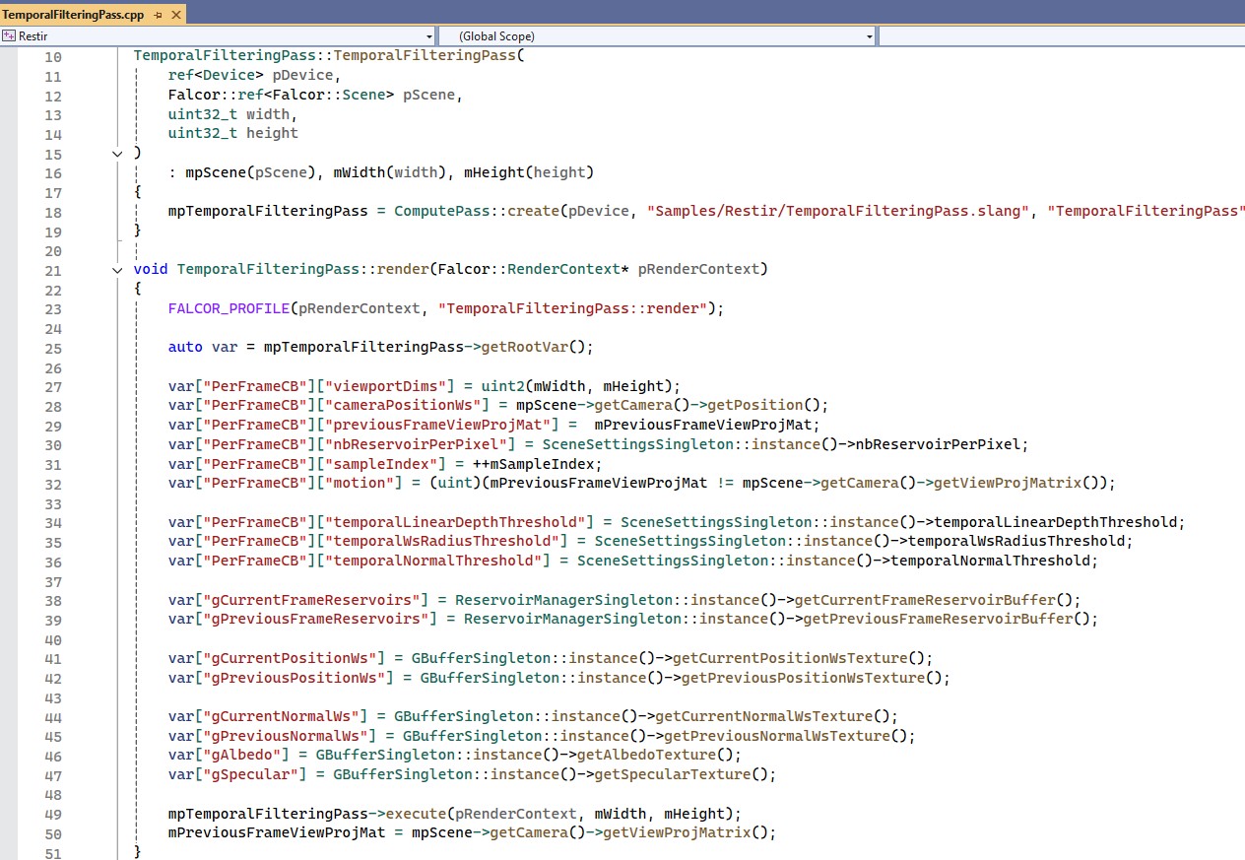This screenshot has height=860, width=1245.
Task: Collapse the constructor block at line 15
Action: pyautogui.click(x=118, y=154)
